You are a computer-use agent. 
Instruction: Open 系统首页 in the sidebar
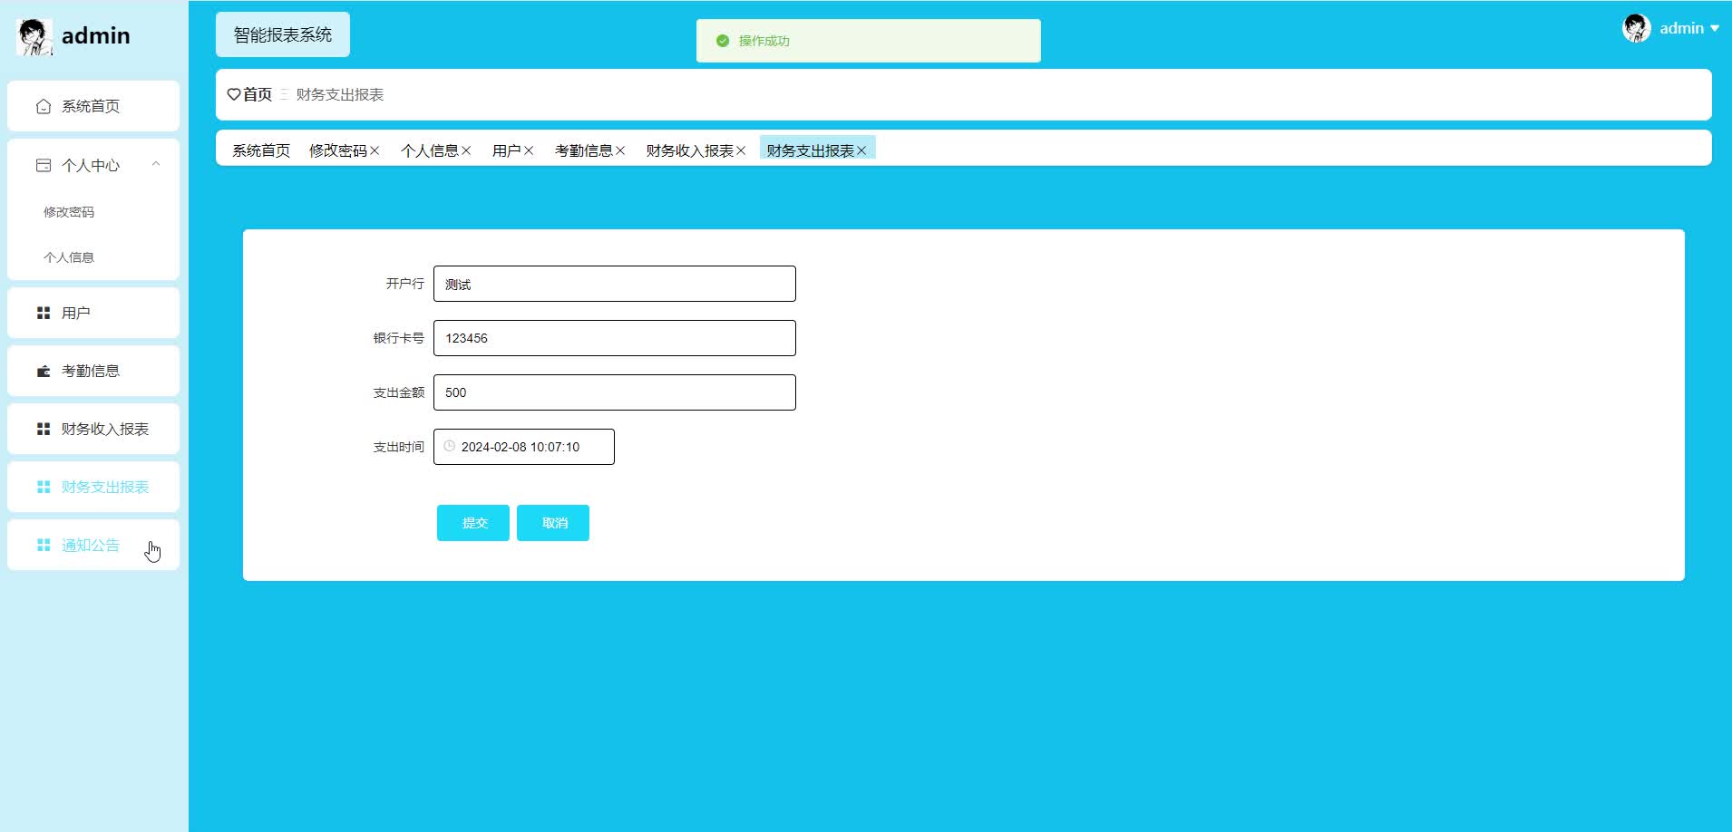click(x=93, y=106)
